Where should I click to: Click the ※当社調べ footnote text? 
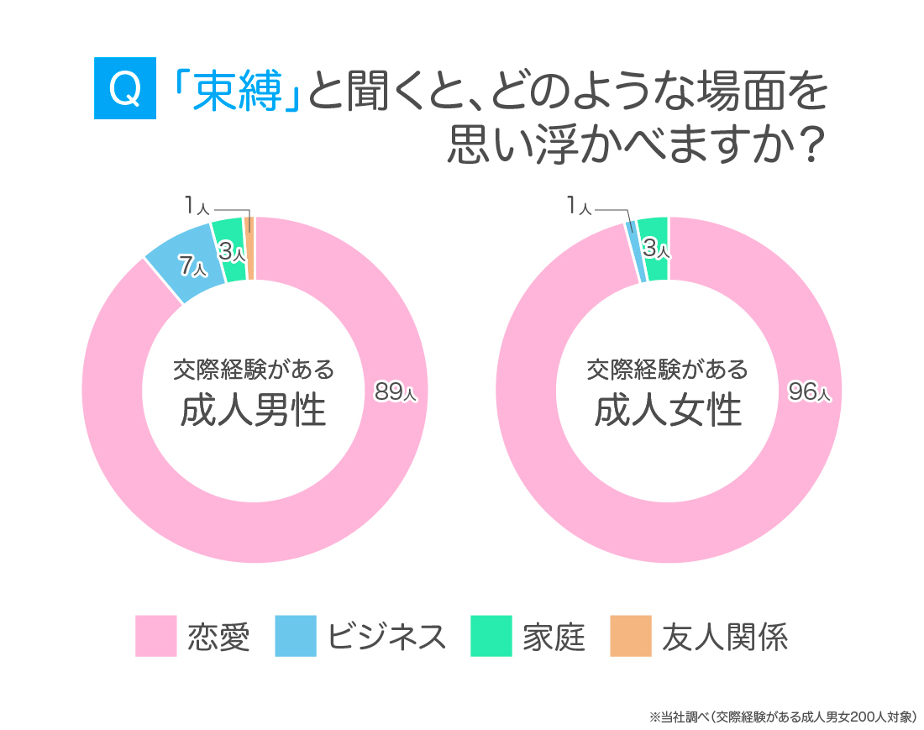781,717
